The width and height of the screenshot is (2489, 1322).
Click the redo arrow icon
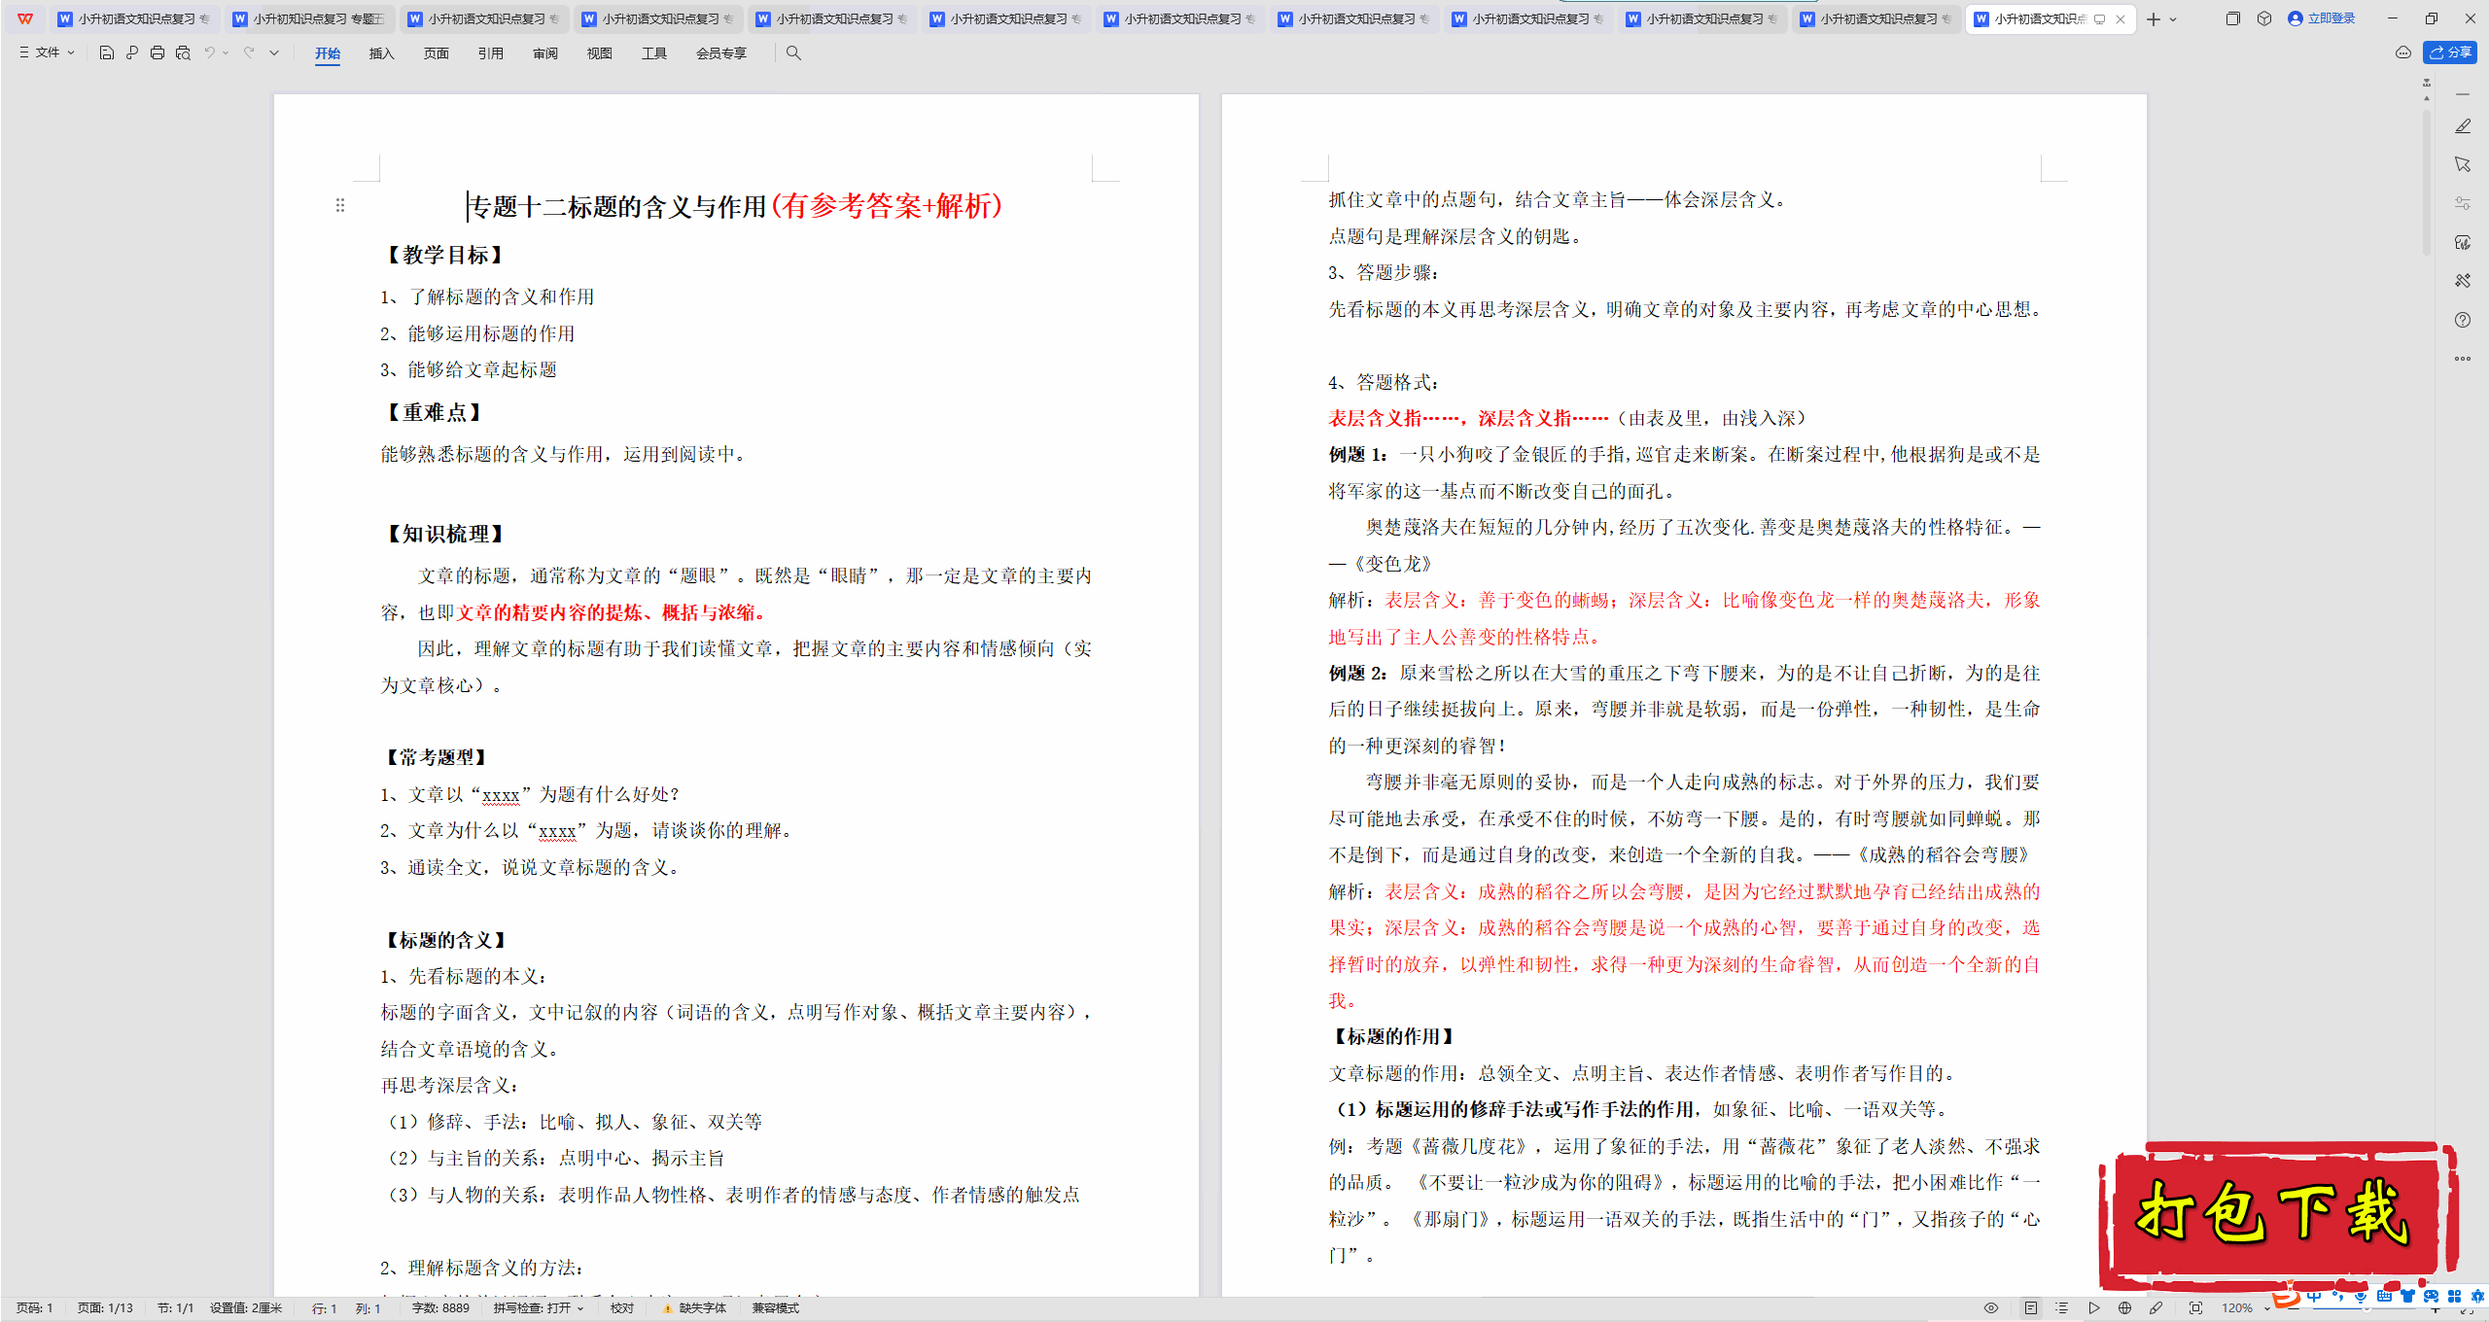click(x=249, y=52)
